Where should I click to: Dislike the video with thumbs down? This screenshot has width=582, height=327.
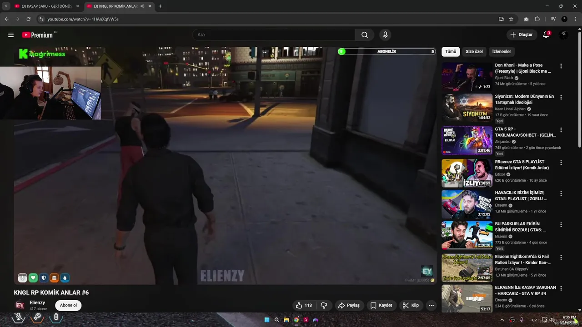(324, 305)
